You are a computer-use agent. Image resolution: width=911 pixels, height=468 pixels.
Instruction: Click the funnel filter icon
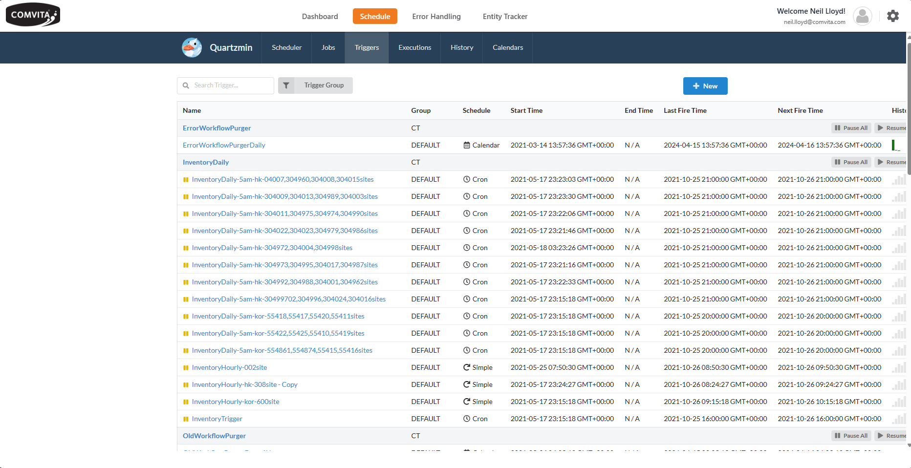(286, 85)
